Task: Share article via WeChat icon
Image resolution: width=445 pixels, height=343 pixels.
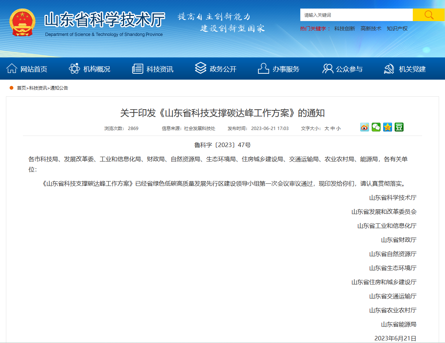Action: (x=376, y=127)
